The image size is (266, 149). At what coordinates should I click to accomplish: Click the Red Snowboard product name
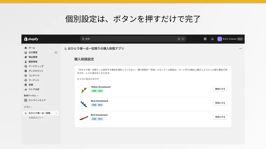point(99,115)
